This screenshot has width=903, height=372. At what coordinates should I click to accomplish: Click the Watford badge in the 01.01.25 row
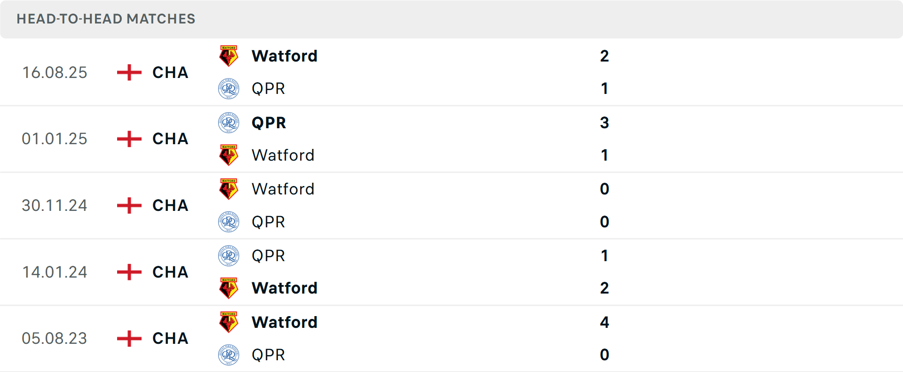click(x=229, y=155)
